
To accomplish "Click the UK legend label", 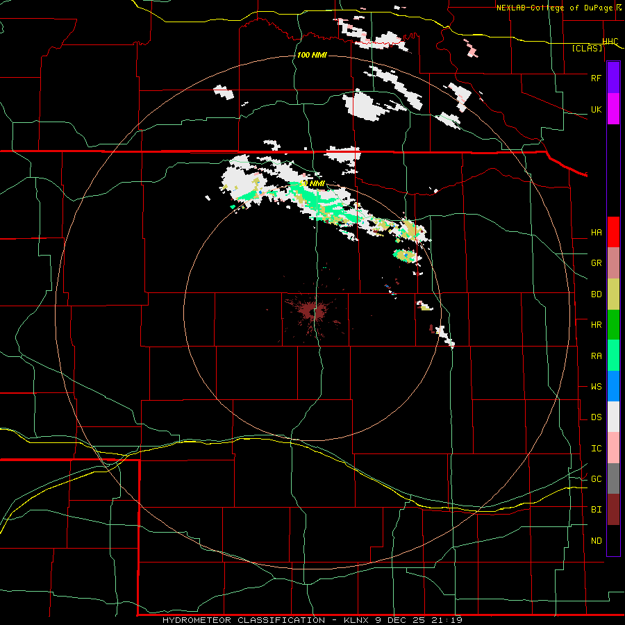I will [x=596, y=109].
